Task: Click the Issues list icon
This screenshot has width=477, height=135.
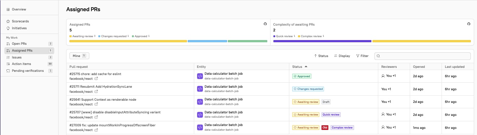Action: coord(8,57)
